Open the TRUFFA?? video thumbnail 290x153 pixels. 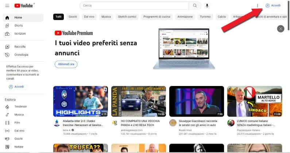coord(81,148)
